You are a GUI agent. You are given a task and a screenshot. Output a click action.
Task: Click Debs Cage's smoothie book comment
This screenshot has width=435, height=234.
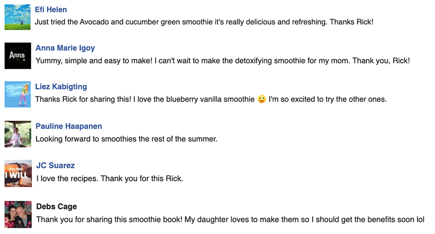(x=230, y=219)
